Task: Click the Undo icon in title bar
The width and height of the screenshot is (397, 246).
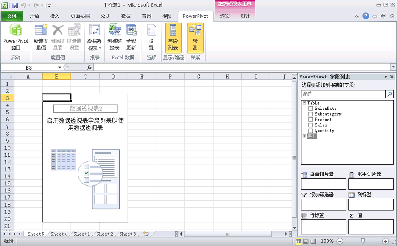Action: (x=23, y=5)
